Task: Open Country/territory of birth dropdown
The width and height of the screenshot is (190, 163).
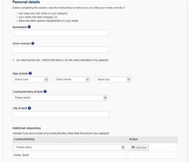Action: click(x=61, y=98)
